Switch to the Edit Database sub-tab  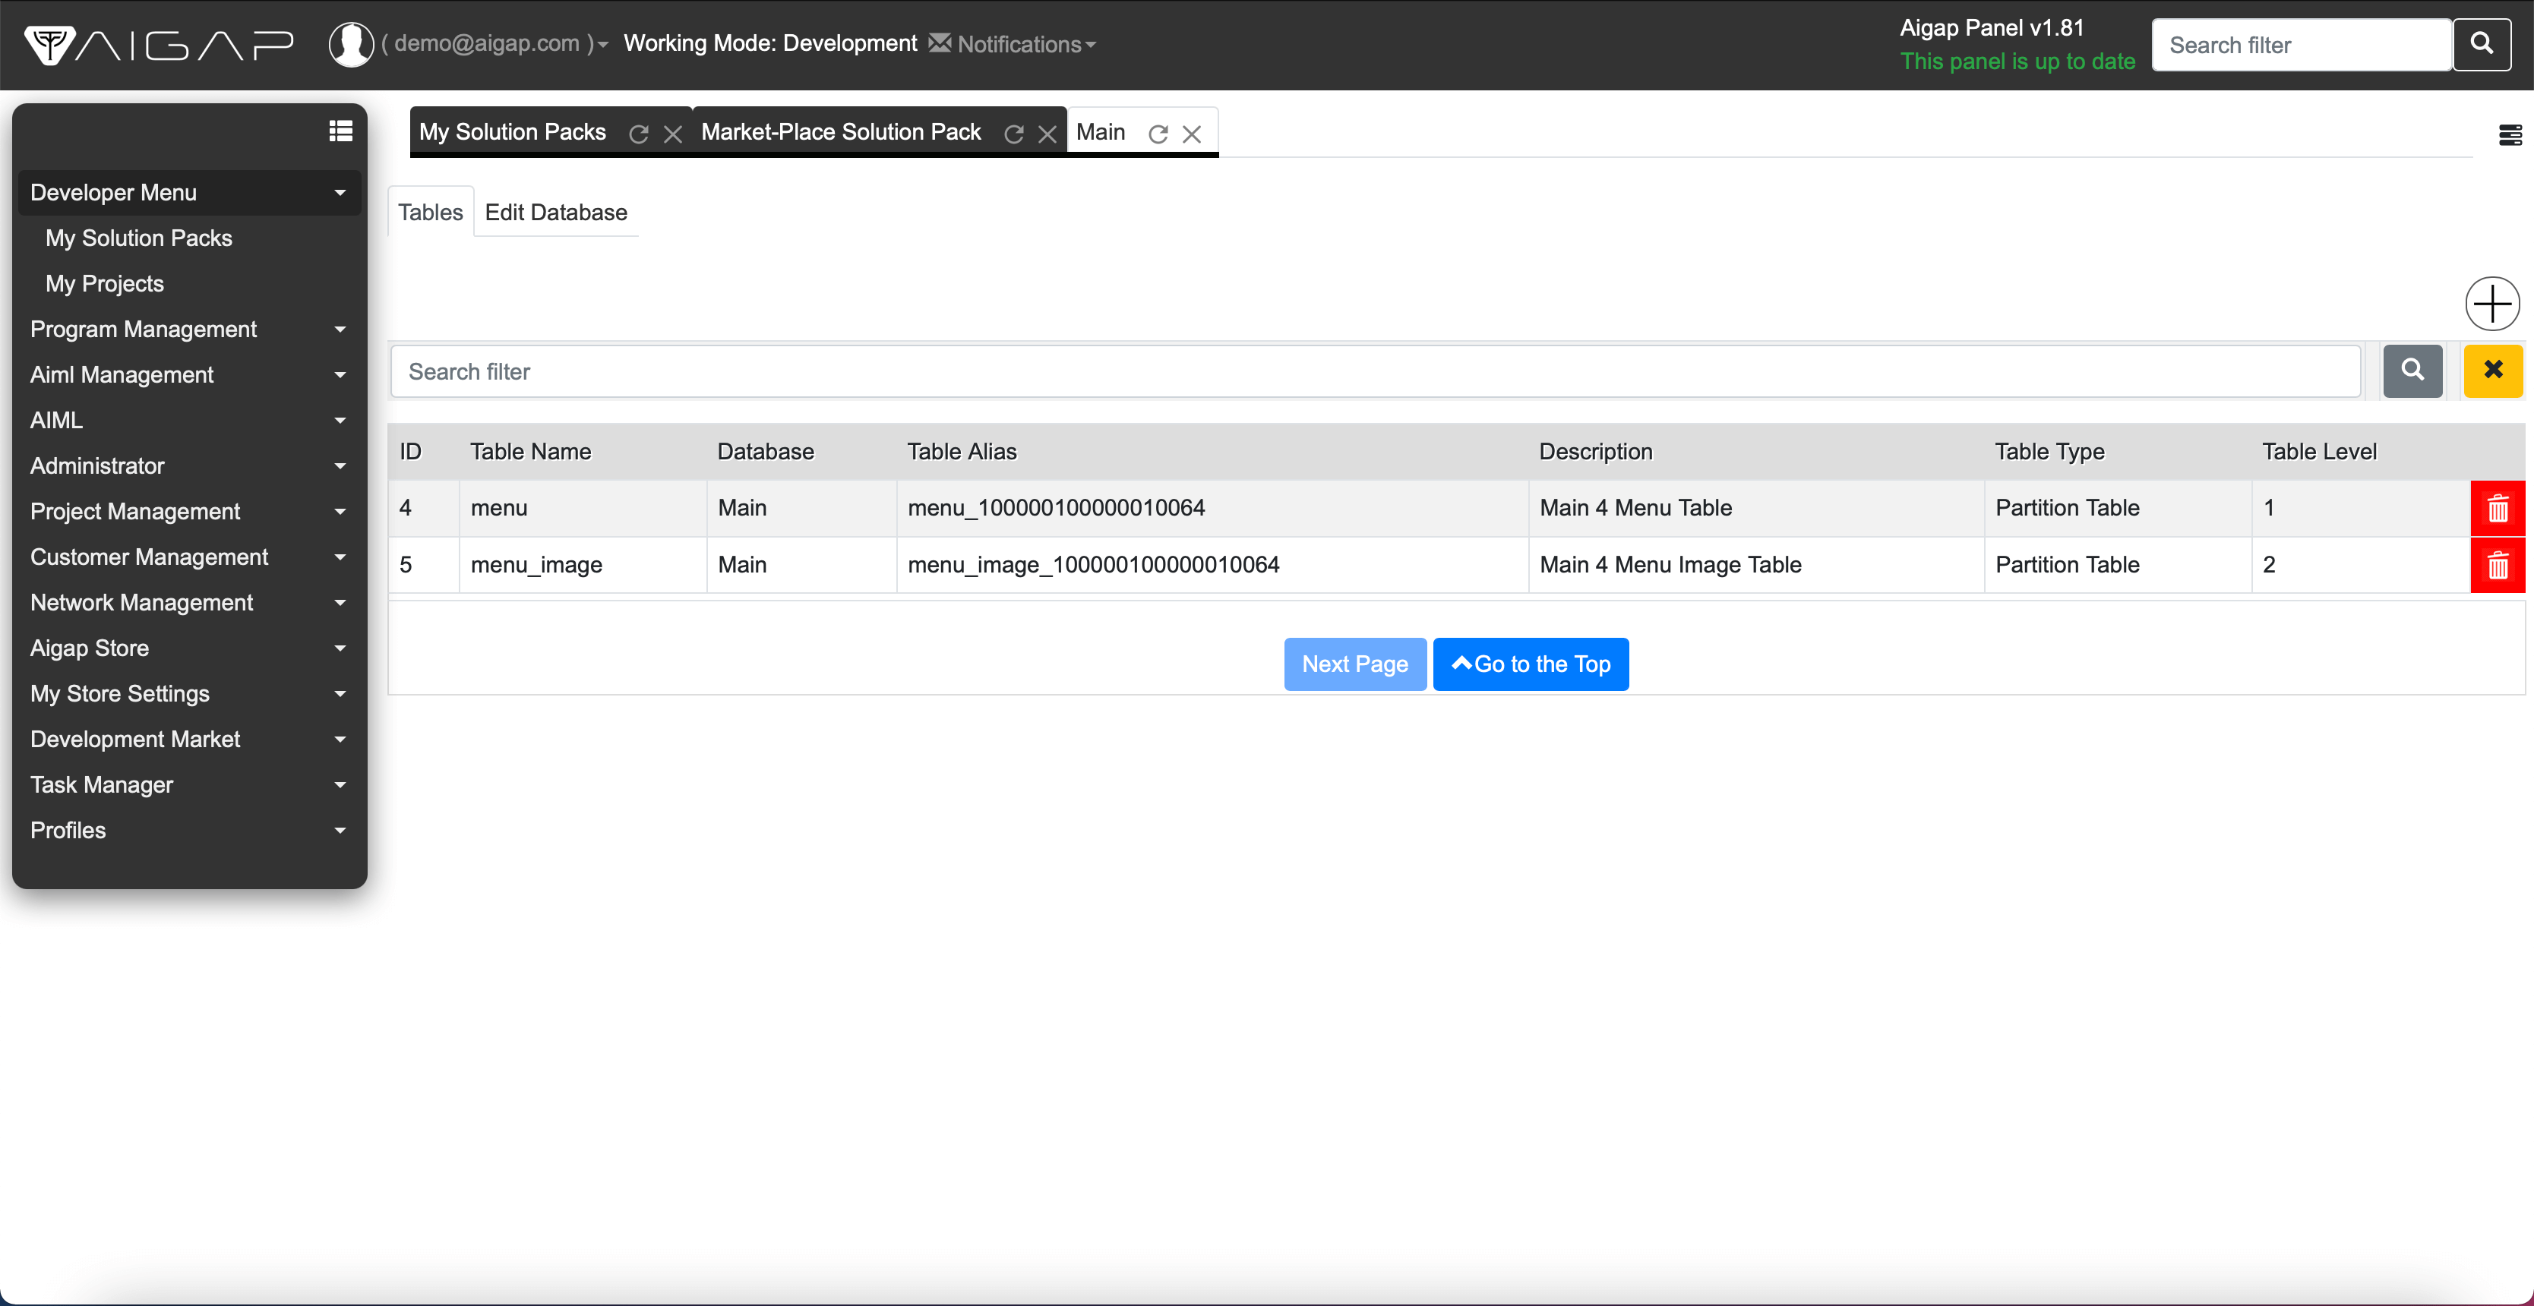556,213
